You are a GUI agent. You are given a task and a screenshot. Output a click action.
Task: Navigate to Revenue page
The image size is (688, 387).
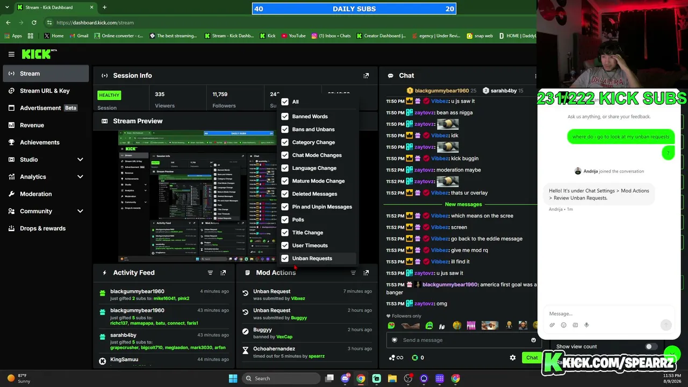coord(46,125)
